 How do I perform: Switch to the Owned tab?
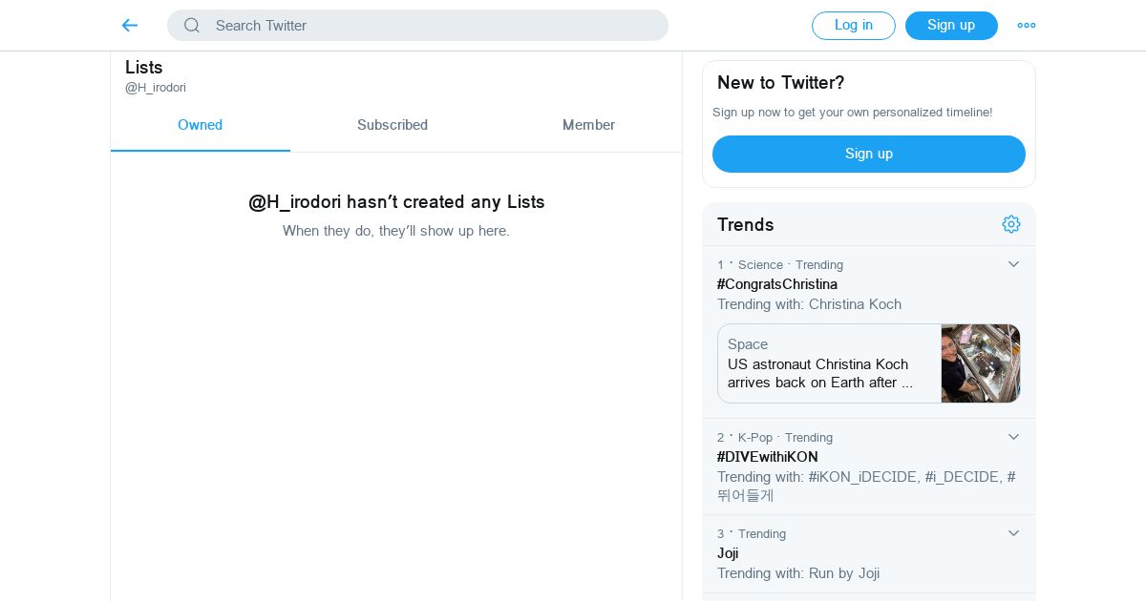click(x=200, y=125)
